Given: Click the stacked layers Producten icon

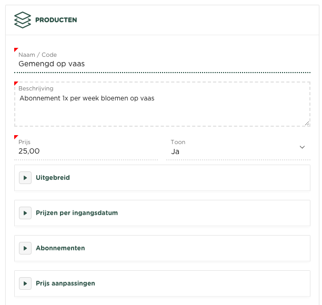Looking at the screenshot, I should [x=23, y=20].
